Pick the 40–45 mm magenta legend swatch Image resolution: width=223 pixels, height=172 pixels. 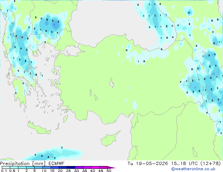95,167
